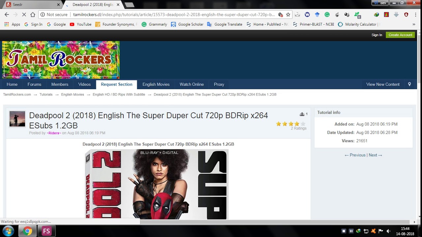
Task: Bookmark this page with the star icon
Action: [x=288, y=14]
